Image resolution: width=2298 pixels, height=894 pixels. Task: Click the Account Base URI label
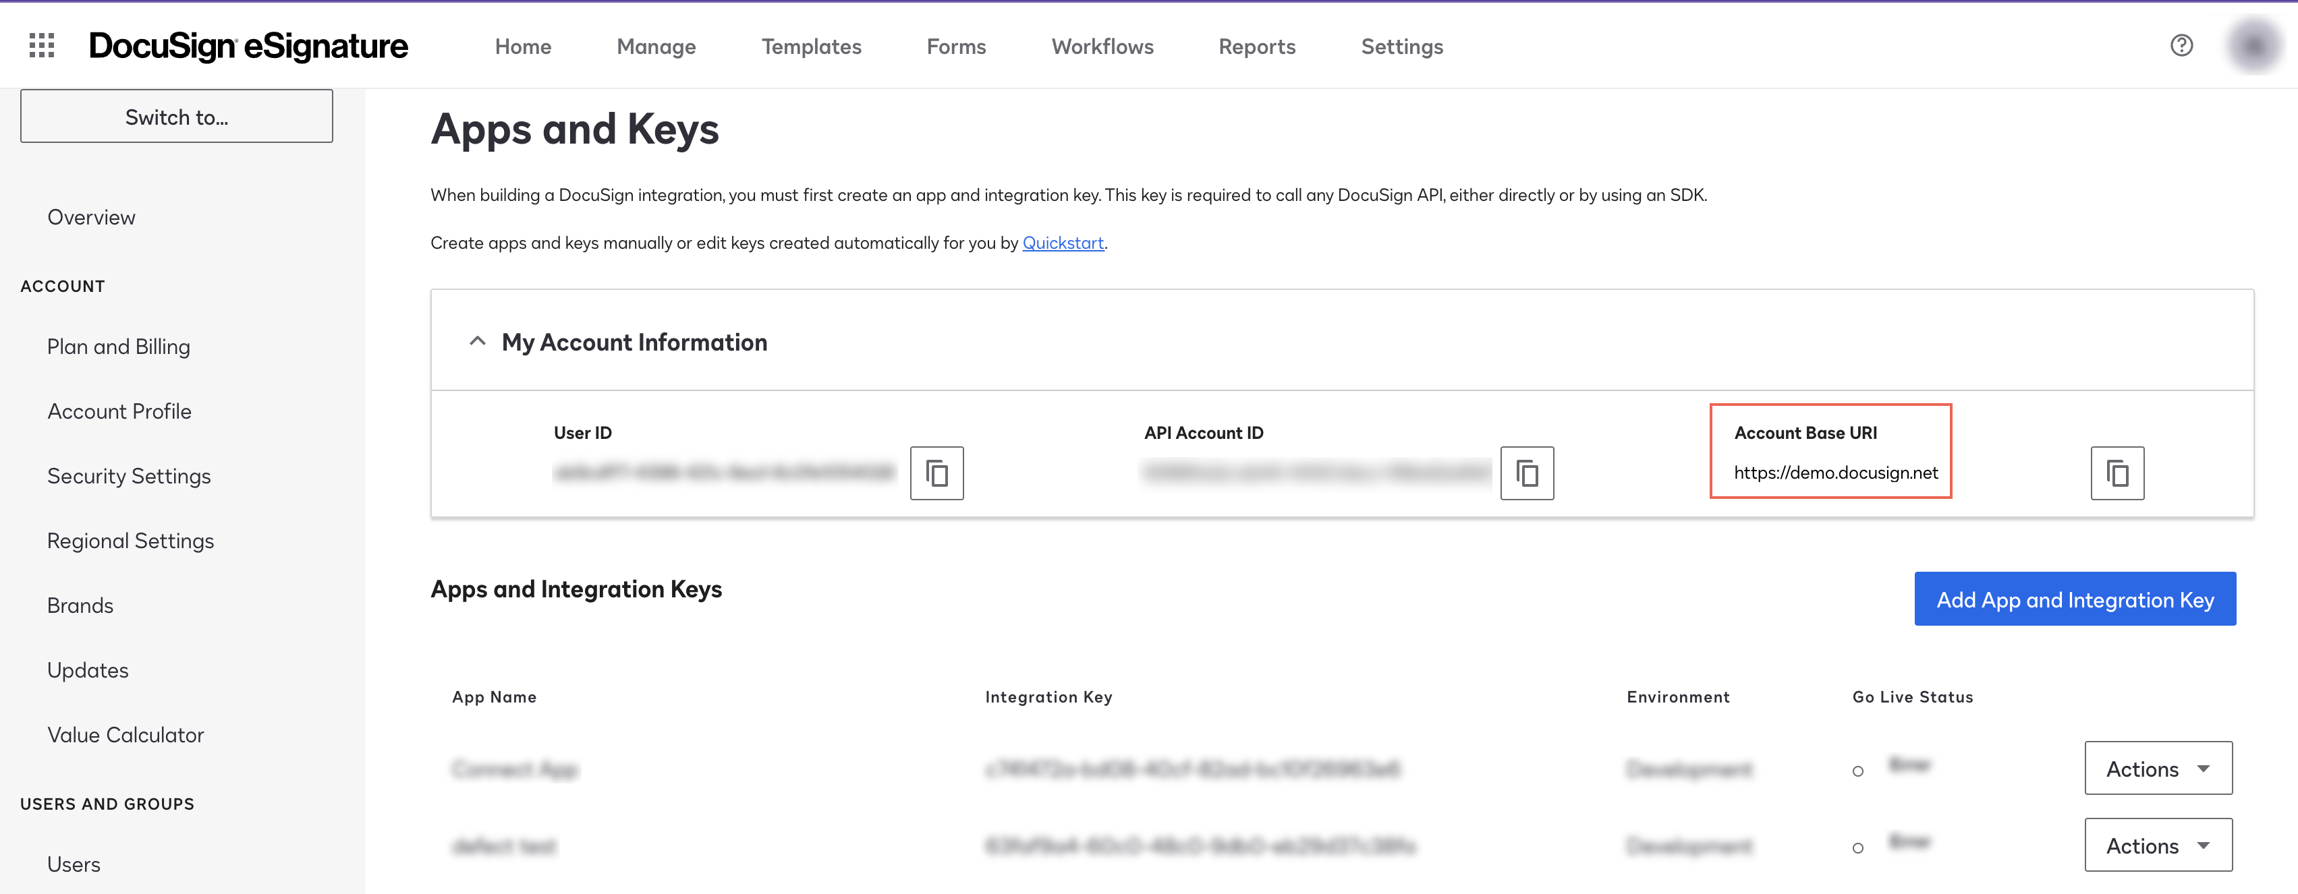click(x=1805, y=434)
